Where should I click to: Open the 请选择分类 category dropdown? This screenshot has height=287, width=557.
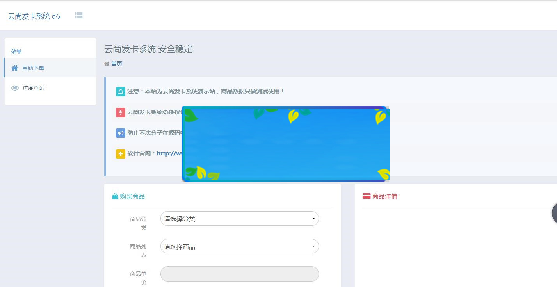tap(239, 219)
